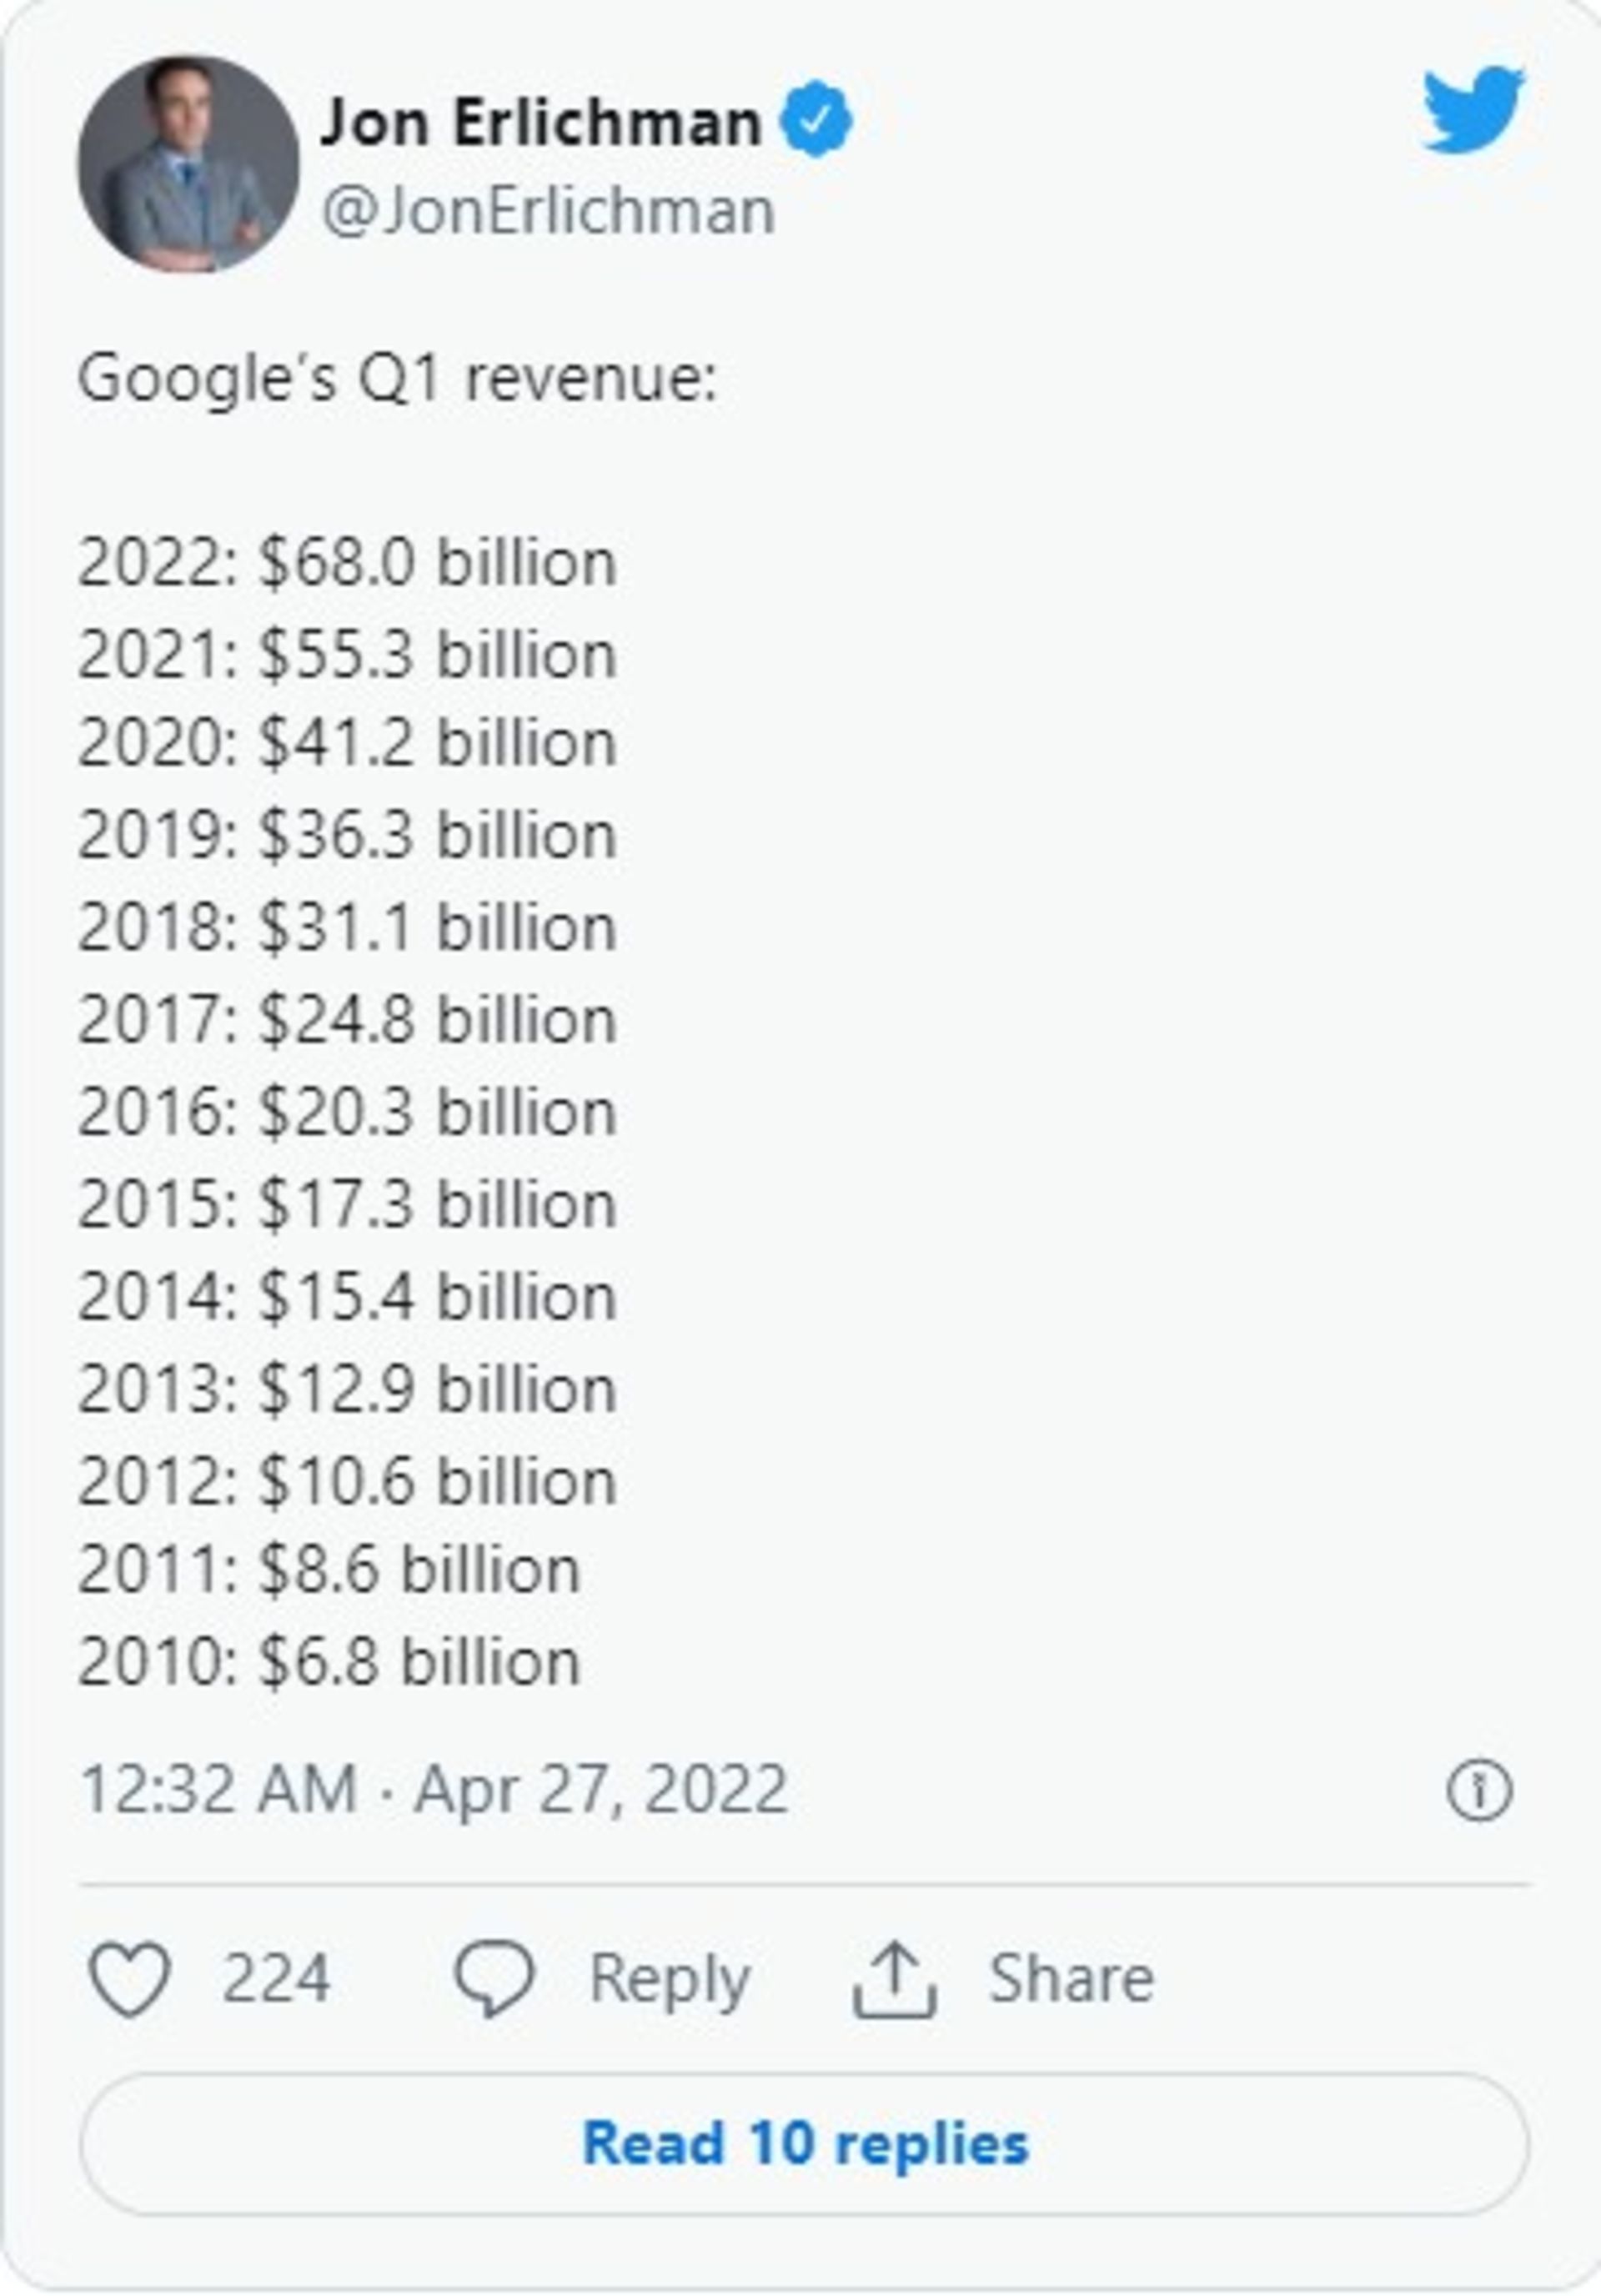Click the 2010: $6.8 billion line
Viewport: 1601px width, 2296px height.
(329, 1662)
